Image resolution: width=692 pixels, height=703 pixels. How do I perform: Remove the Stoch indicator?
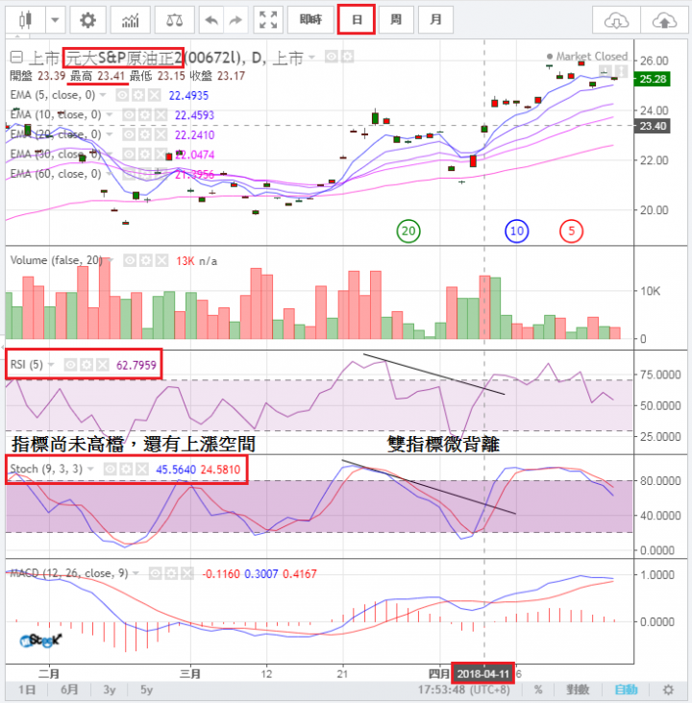tap(142, 469)
